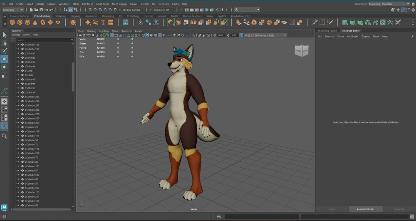Image resolution: width=416 pixels, height=221 pixels.
Task: Create a polygon cylinder from the shelf
Action: point(27,22)
